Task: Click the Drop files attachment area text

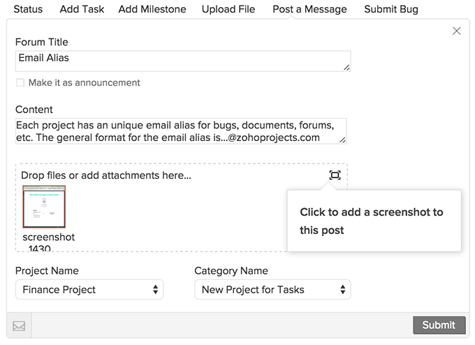Action: [x=106, y=175]
